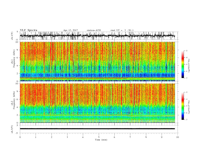Click time axis tick label "3"

pos(67,137)
